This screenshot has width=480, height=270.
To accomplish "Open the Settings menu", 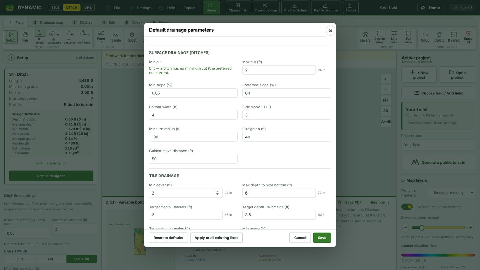I will (140, 8).
